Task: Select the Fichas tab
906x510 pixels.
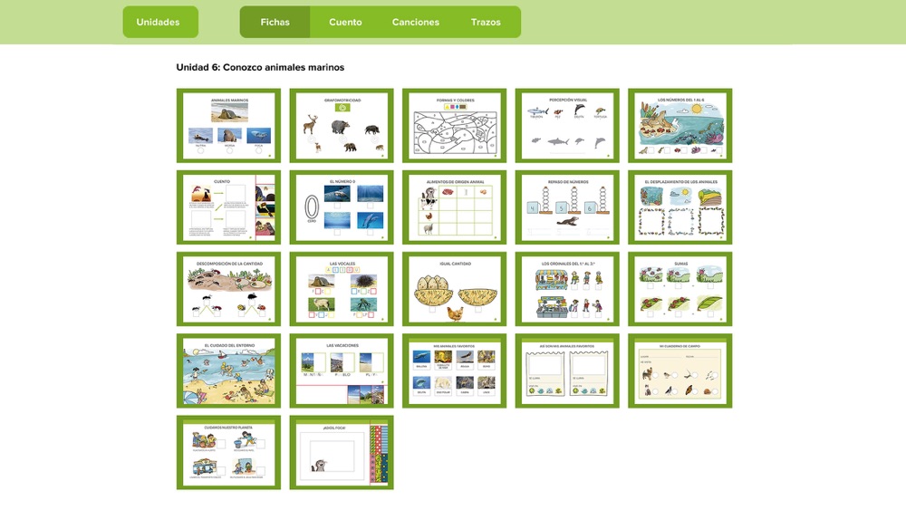Action: (x=275, y=22)
